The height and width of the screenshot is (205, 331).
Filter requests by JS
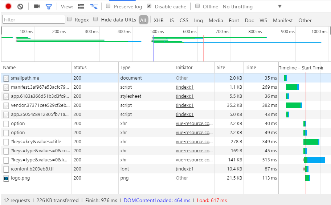pyautogui.click(x=171, y=20)
